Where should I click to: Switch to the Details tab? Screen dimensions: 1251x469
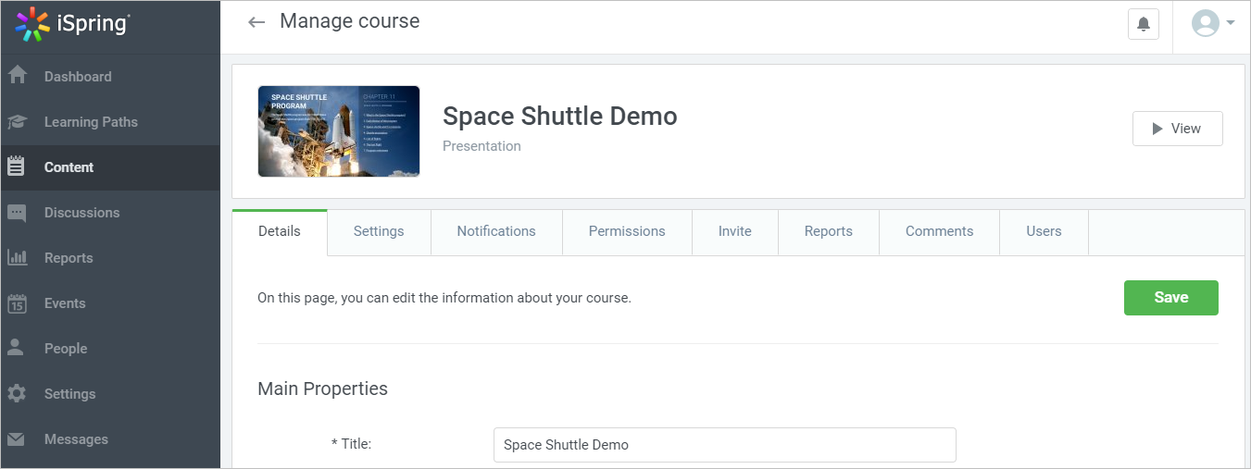point(280,232)
